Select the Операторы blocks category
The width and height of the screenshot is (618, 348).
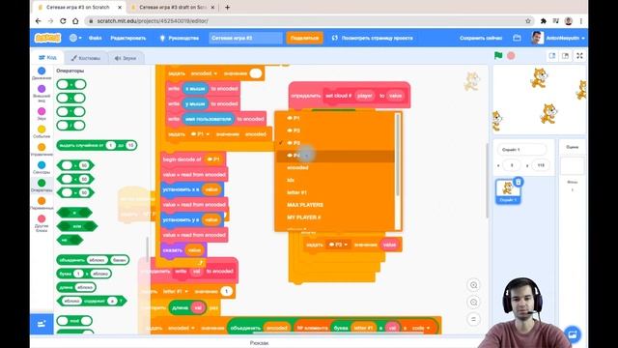tap(42, 185)
